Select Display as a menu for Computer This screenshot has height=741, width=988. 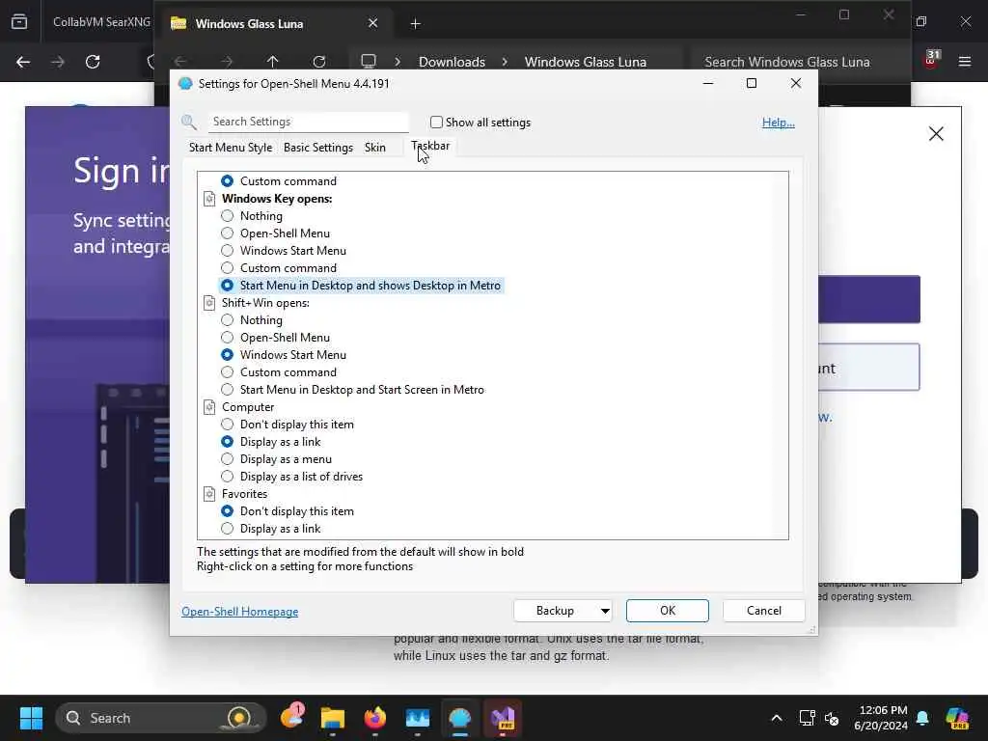point(228,459)
